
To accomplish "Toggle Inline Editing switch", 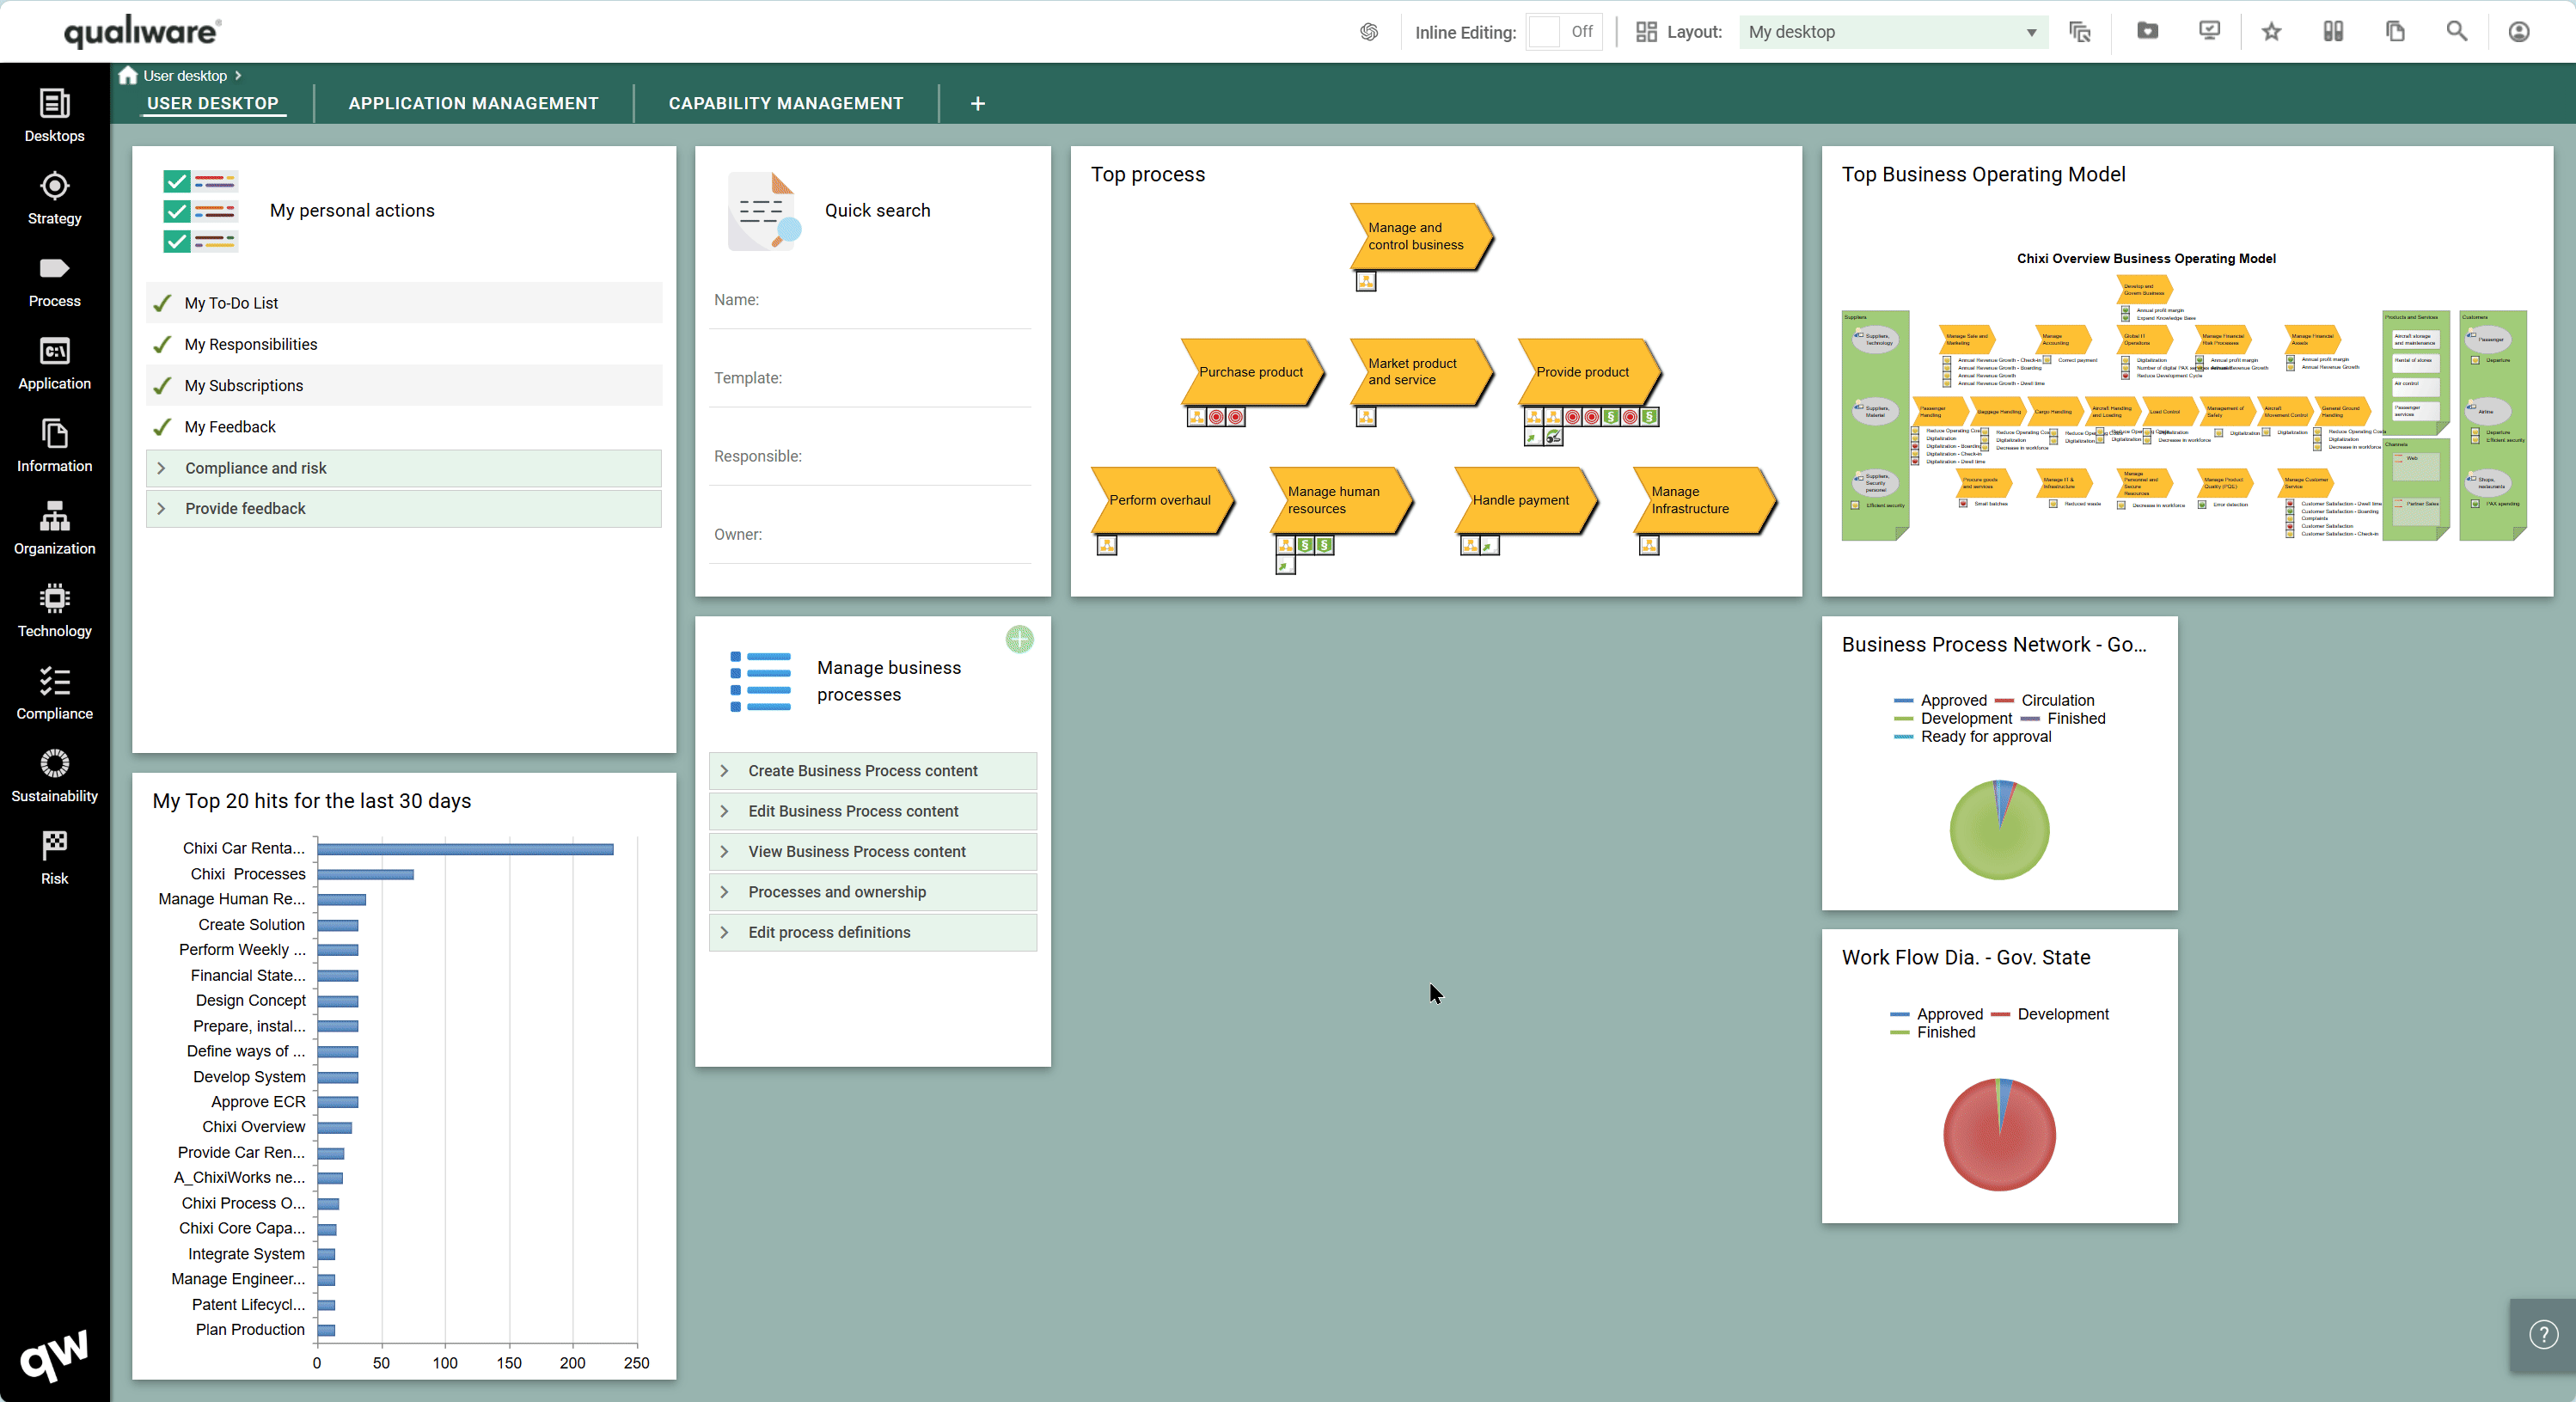I will [x=1565, y=32].
